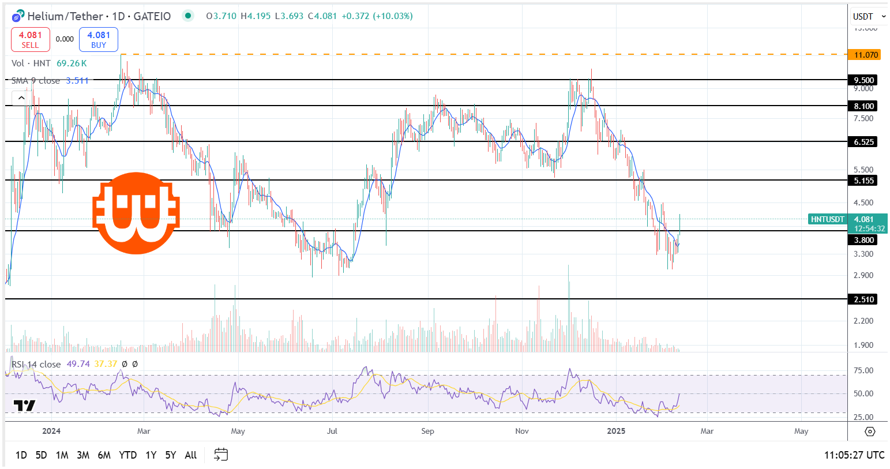Select the 1D time range
The image size is (890, 469).
pos(21,455)
